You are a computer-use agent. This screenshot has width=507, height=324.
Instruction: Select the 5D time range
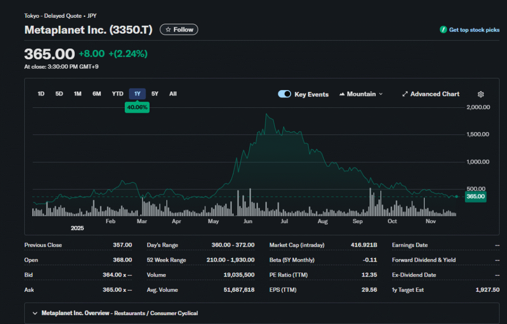click(59, 94)
